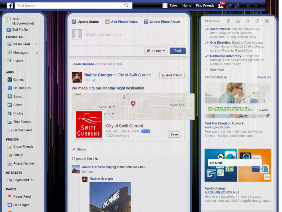Click the Post button

tap(178, 51)
